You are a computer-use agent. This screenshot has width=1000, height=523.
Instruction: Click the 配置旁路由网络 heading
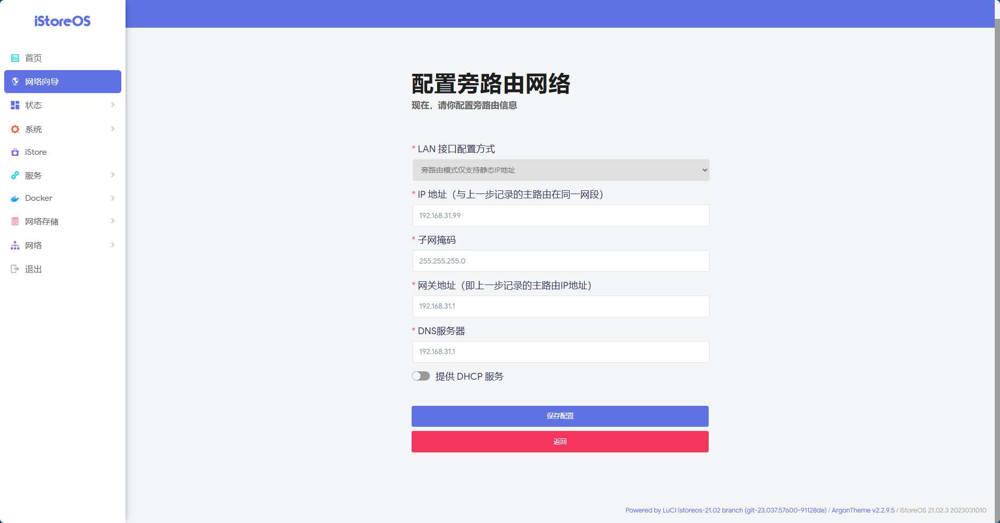491,84
